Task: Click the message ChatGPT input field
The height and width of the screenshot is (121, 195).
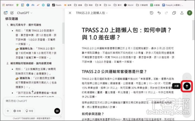Action: coord(32,101)
